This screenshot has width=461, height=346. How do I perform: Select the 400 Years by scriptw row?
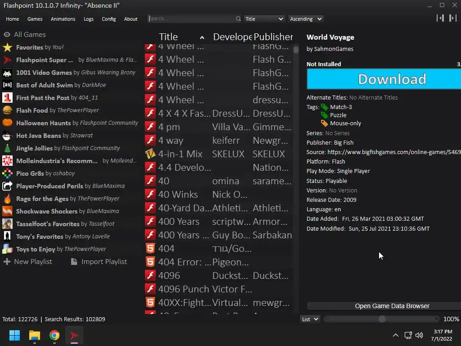[x=218, y=222]
